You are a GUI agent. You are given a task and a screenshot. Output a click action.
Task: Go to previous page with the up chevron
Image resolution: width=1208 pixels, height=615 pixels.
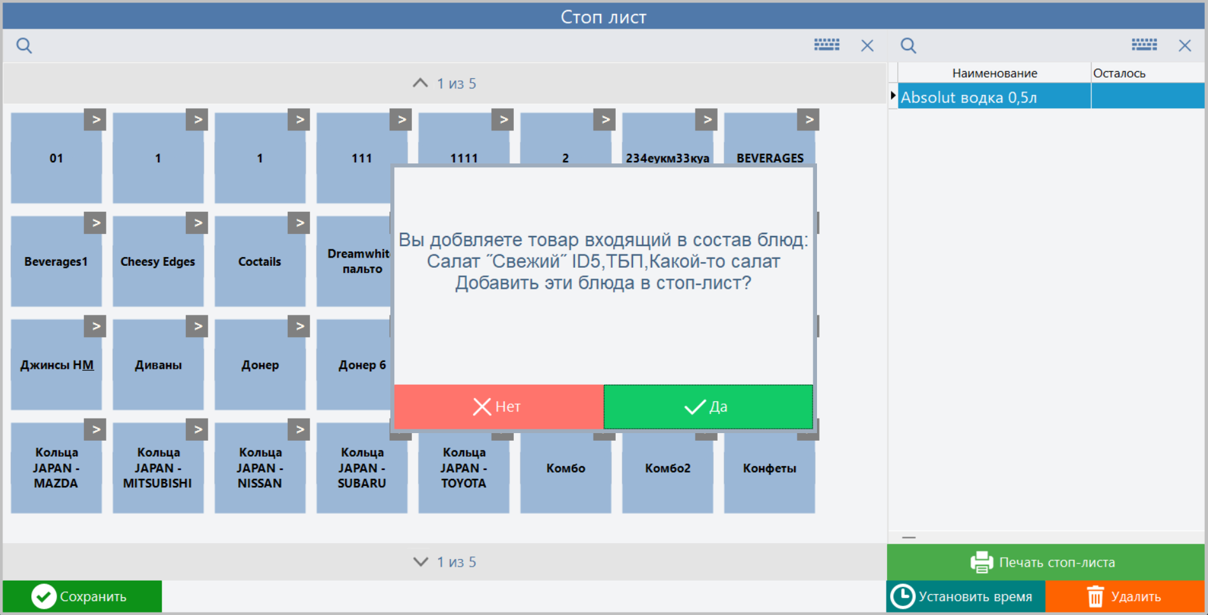[420, 82]
